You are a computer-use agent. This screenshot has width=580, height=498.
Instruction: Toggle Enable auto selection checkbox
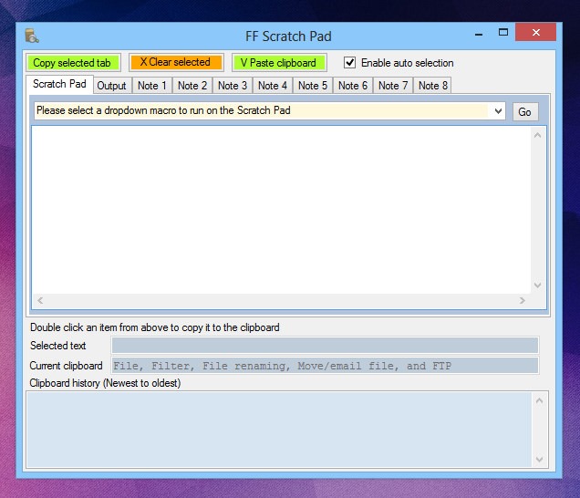click(349, 63)
